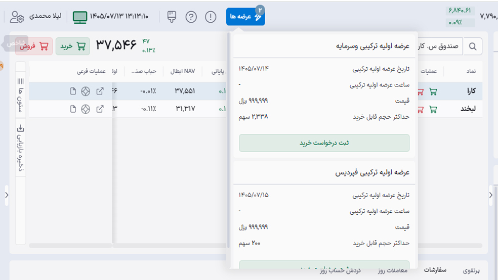
Task: Click the circular chart icon in کارا row
Action: click(86, 91)
